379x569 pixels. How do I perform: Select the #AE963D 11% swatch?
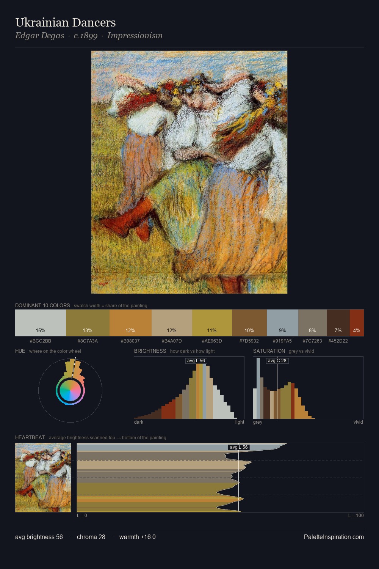coord(212,323)
